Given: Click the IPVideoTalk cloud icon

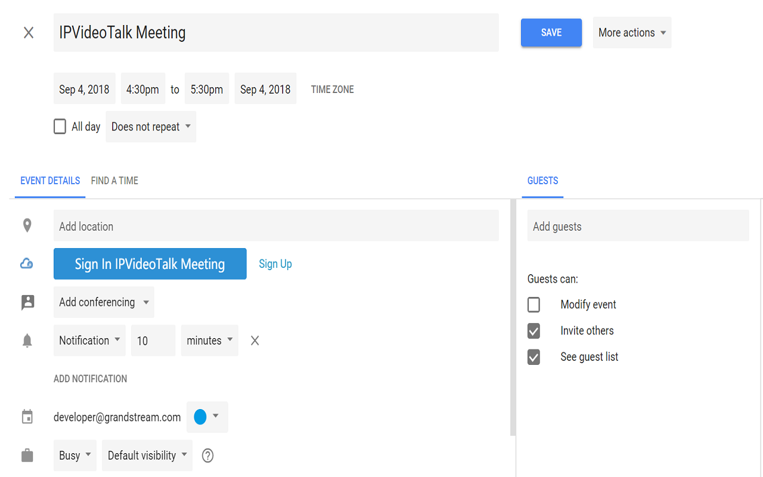Looking at the screenshot, I should pos(27,264).
